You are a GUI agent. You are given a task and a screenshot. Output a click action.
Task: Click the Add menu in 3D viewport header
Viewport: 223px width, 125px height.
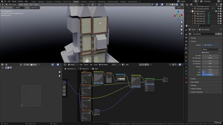pyautogui.click(x=31, y=5)
